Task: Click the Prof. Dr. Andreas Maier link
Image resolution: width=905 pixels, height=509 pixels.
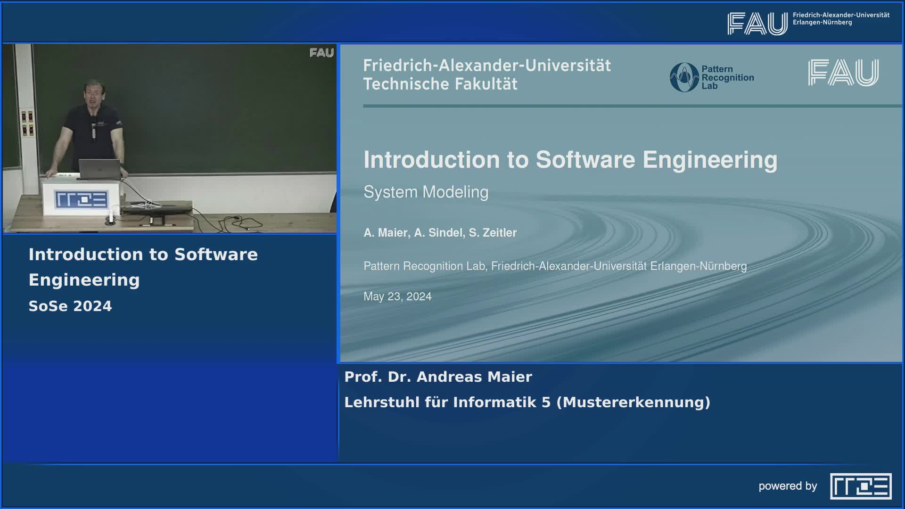Action: [438, 377]
